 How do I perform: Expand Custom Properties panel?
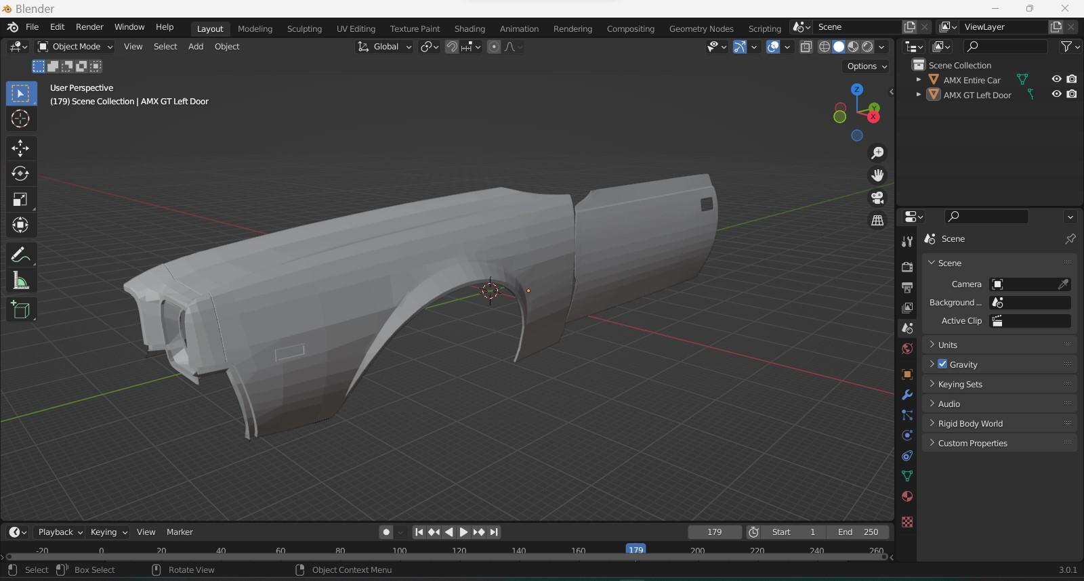(x=999, y=443)
